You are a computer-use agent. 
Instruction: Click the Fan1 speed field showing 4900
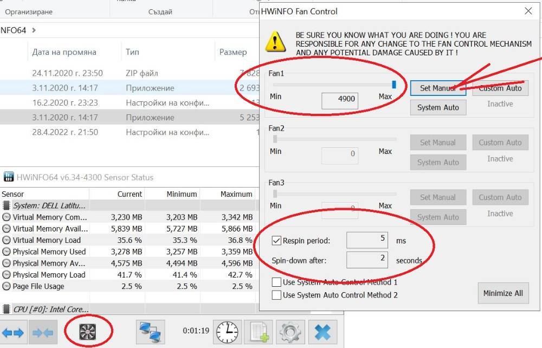(x=340, y=101)
